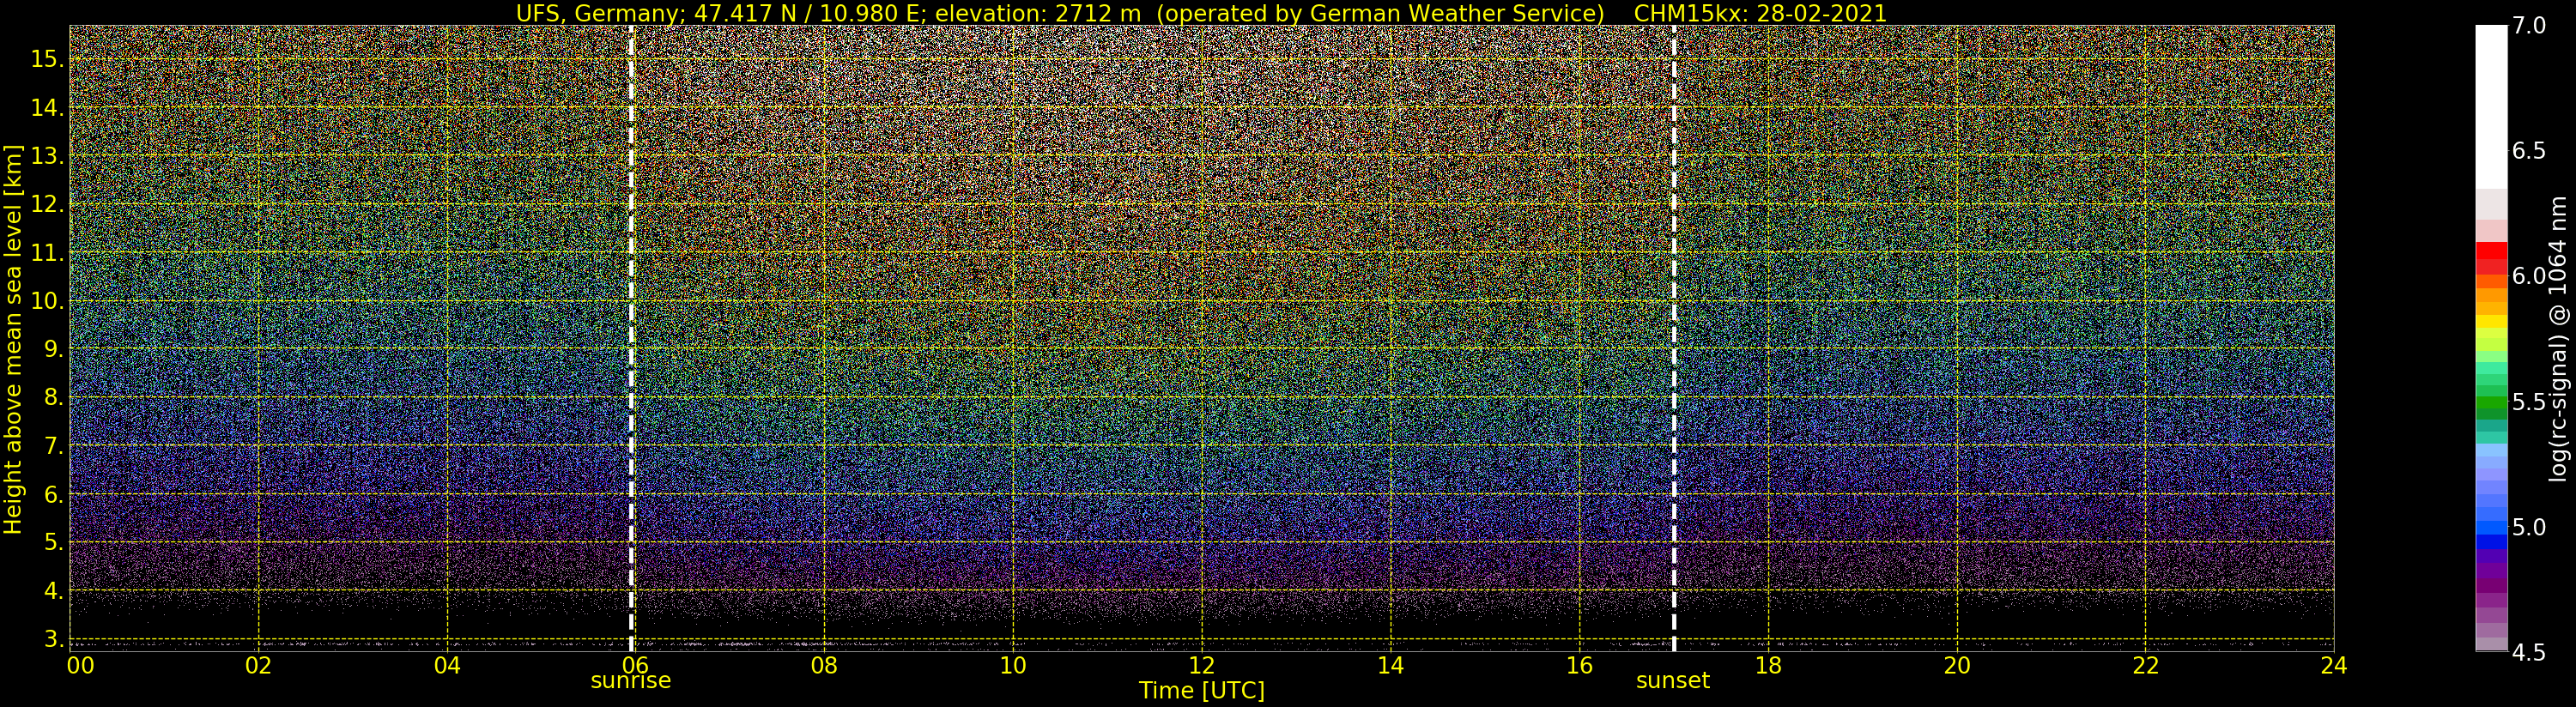The height and width of the screenshot is (707, 2576).
Task: Click height axis tick '14.'
Action: point(47,108)
